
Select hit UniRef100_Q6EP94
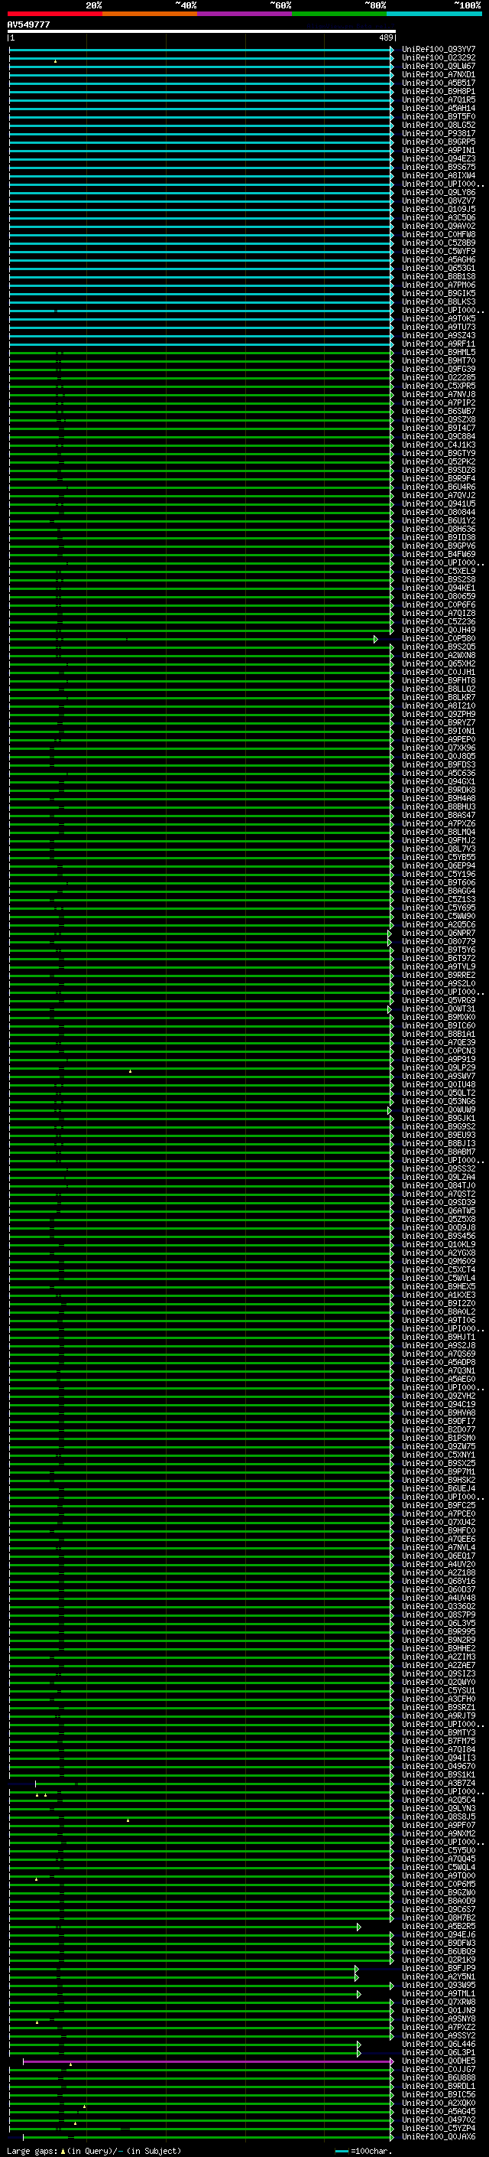[438, 866]
